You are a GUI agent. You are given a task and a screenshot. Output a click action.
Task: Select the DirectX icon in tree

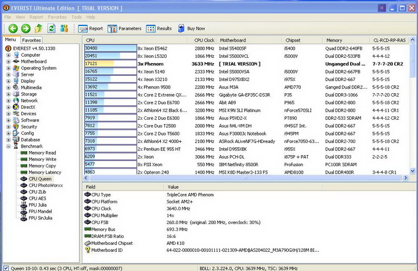16,107
